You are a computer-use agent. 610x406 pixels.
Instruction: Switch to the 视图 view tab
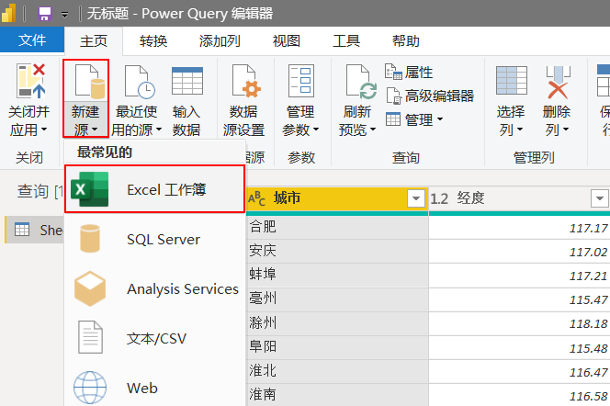tap(287, 40)
